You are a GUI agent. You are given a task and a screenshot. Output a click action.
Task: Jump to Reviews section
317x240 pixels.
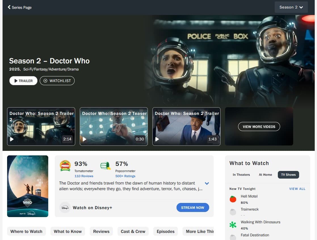click(101, 231)
